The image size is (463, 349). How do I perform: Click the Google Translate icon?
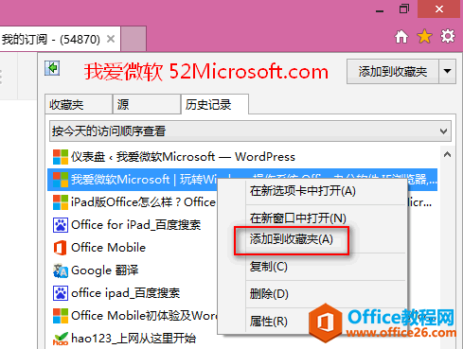pyautogui.click(x=61, y=270)
